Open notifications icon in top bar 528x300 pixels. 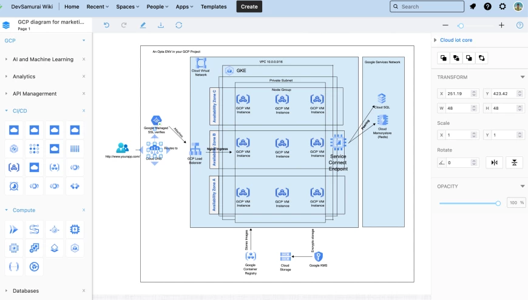[473, 7]
